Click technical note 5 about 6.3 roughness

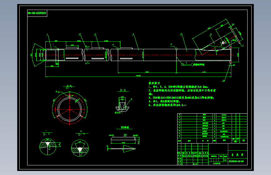(x=168, y=105)
